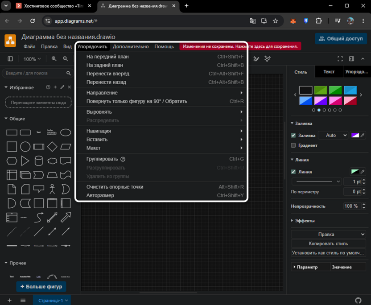371x305 pixels.
Task: Click the plus icon in Избранное header
Action: point(55,87)
